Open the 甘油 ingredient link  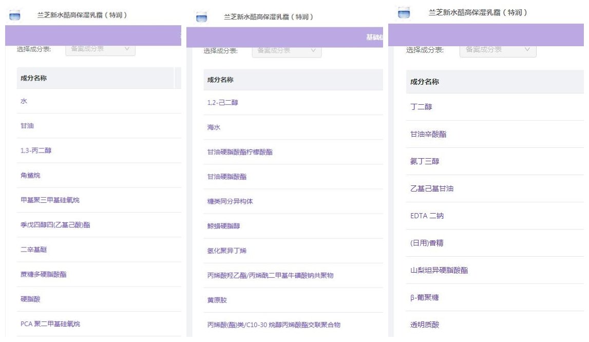tap(27, 126)
